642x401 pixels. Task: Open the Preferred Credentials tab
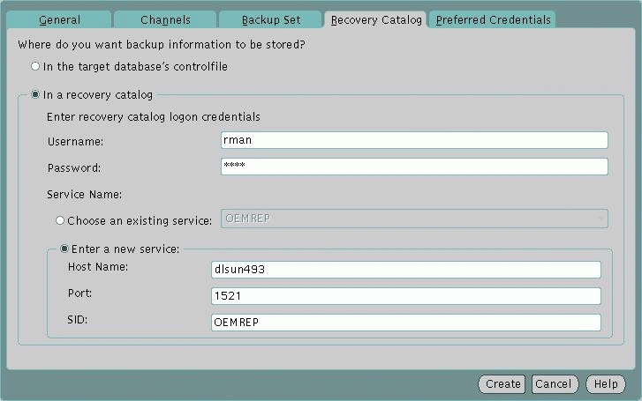493,19
